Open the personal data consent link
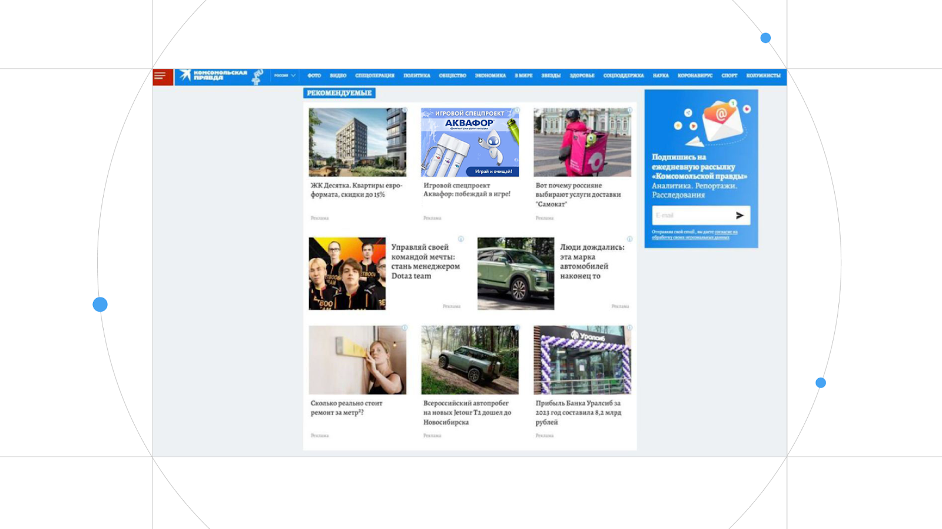The width and height of the screenshot is (942, 529). pos(694,234)
